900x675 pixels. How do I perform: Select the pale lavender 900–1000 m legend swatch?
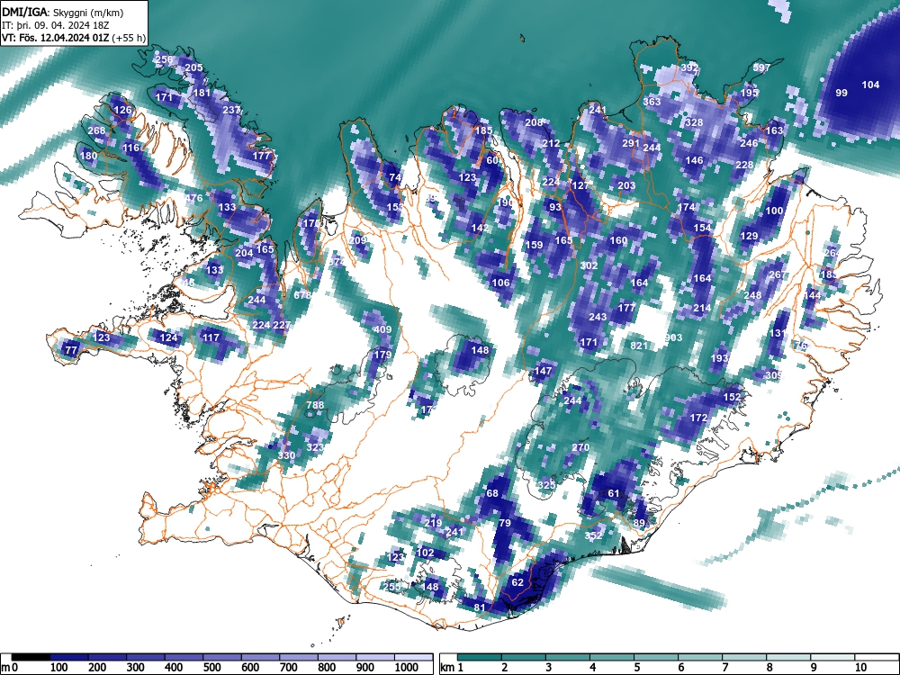tap(375, 657)
